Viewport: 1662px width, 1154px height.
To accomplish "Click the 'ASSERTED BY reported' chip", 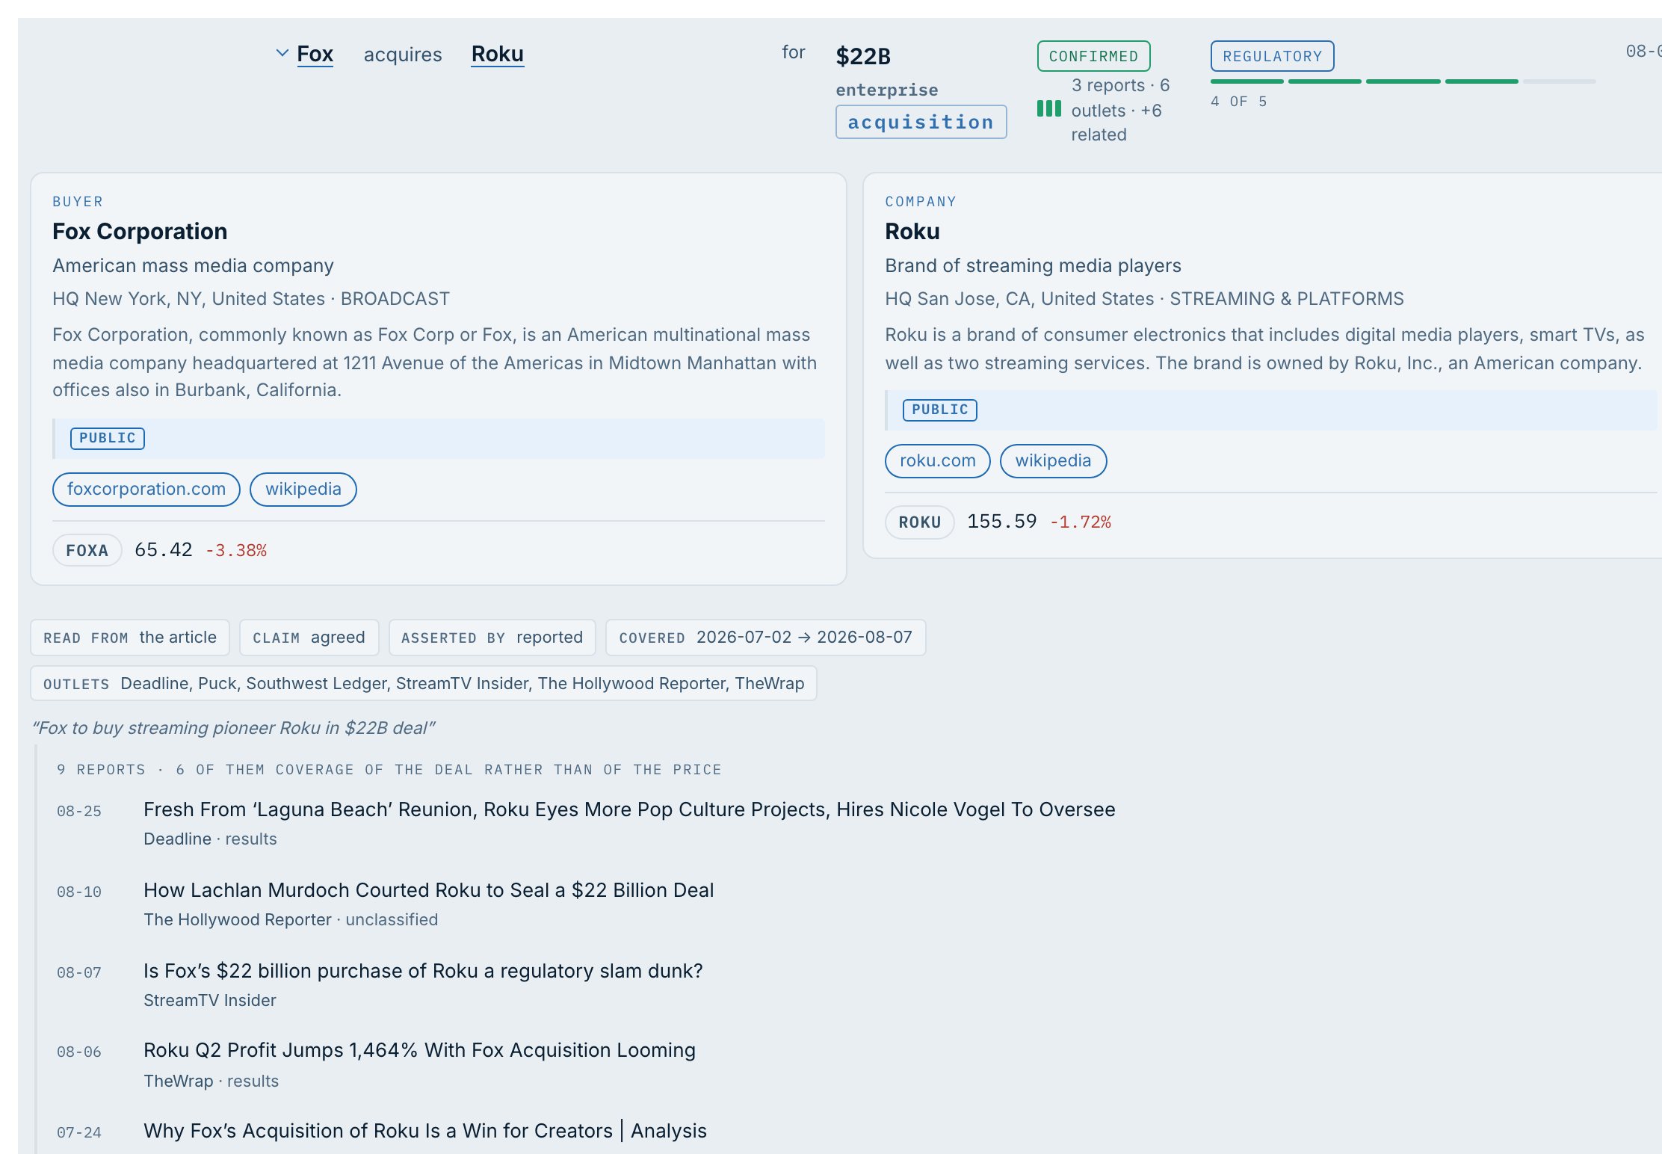I will tap(492, 638).
